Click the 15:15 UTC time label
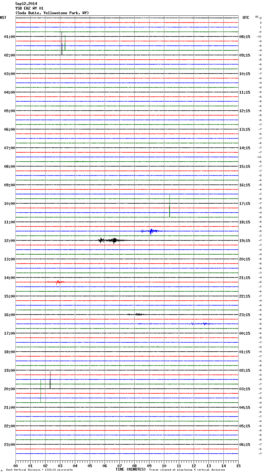This screenshot has height=474, width=263. point(245,167)
